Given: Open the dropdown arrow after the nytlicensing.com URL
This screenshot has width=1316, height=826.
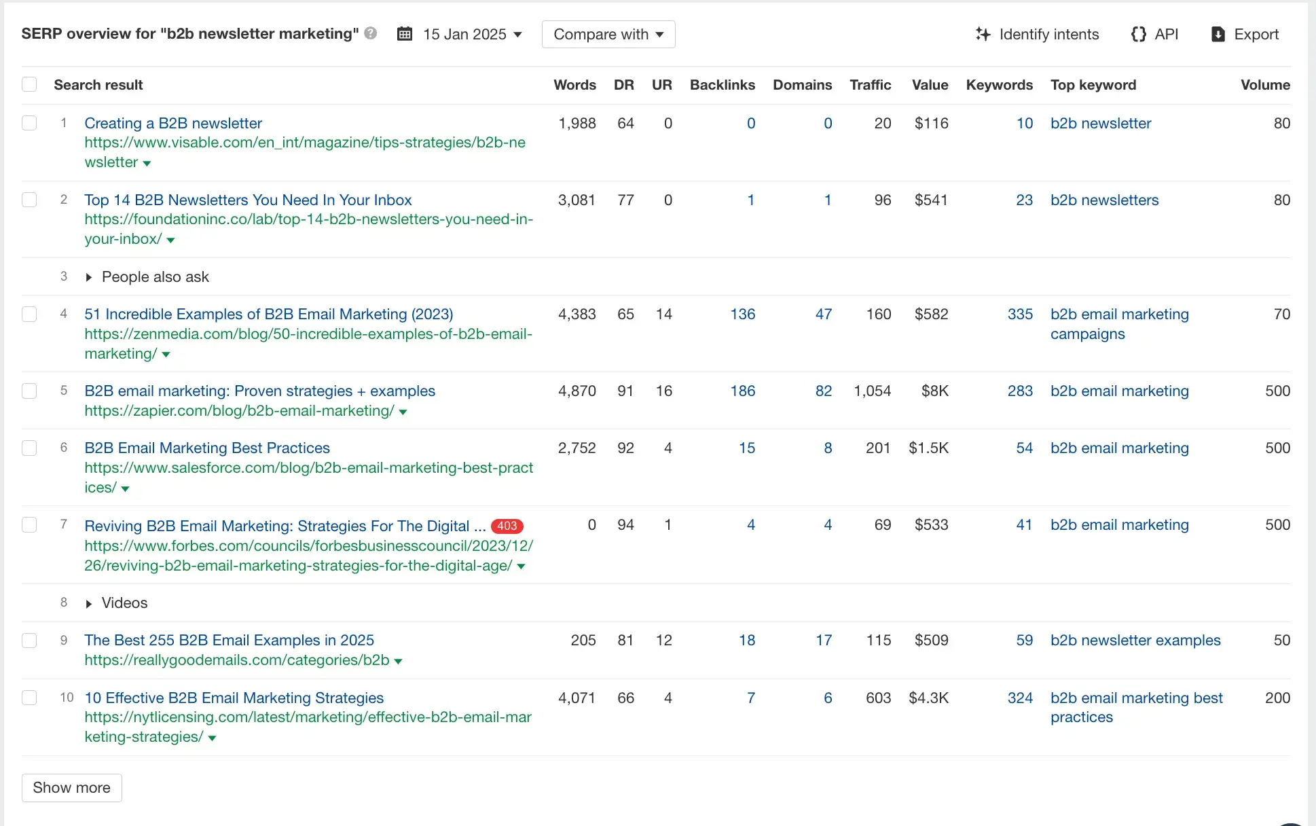Looking at the screenshot, I should 212,738.
